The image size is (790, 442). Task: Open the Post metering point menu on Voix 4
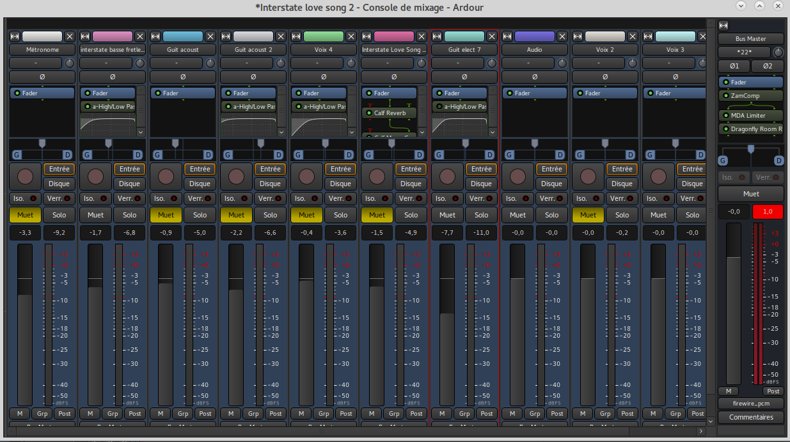pos(346,413)
